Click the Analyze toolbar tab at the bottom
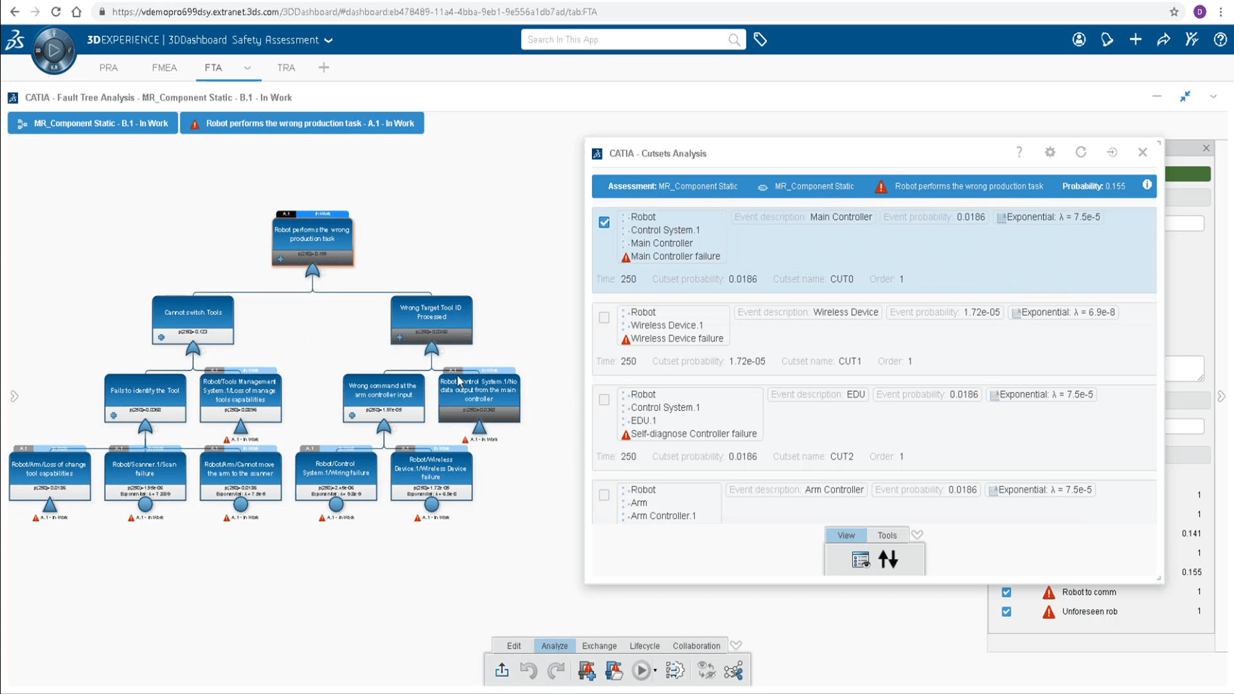Image resolution: width=1234 pixels, height=694 pixels. tap(554, 646)
